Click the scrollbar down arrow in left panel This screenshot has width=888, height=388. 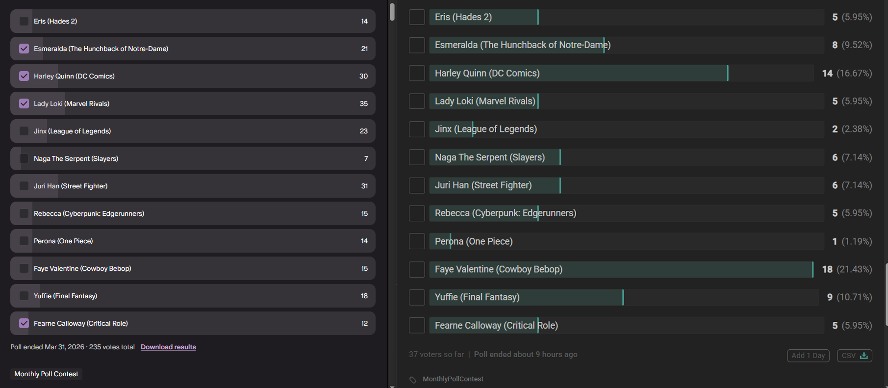(x=392, y=386)
